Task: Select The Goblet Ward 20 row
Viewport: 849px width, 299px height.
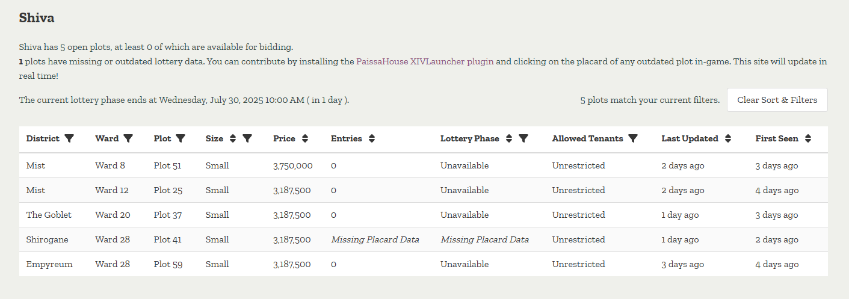Action: pyautogui.click(x=424, y=215)
